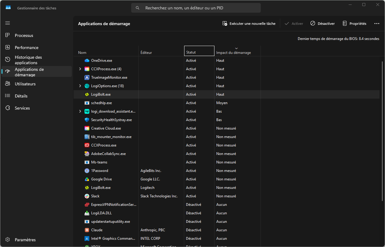Sort by the Éditeur column header
Screen dimensions: 385x247
161,51
